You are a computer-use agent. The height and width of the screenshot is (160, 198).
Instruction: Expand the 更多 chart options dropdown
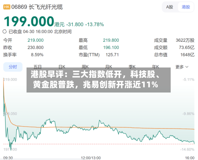pos(182,67)
